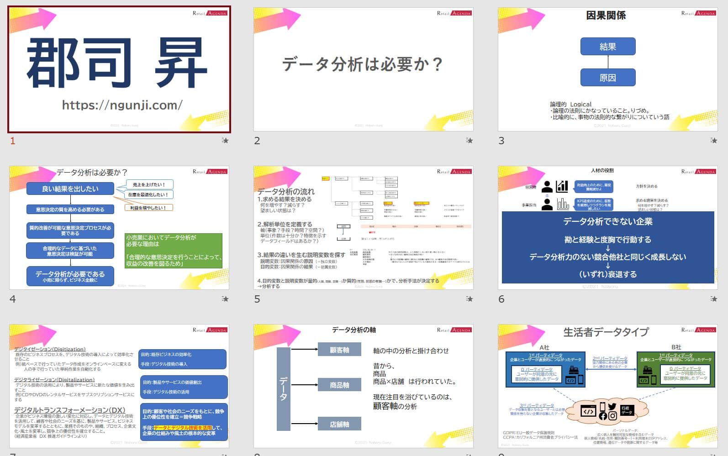
Task: Click the transition star icon under slide 4
Action: [x=225, y=299]
